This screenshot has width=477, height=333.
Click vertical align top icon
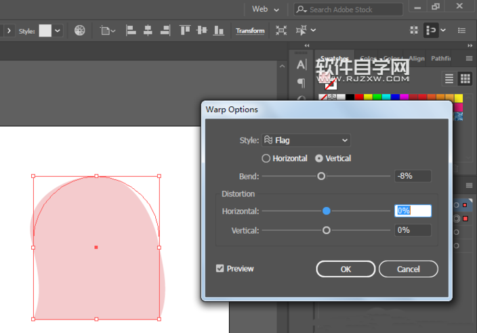point(185,30)
